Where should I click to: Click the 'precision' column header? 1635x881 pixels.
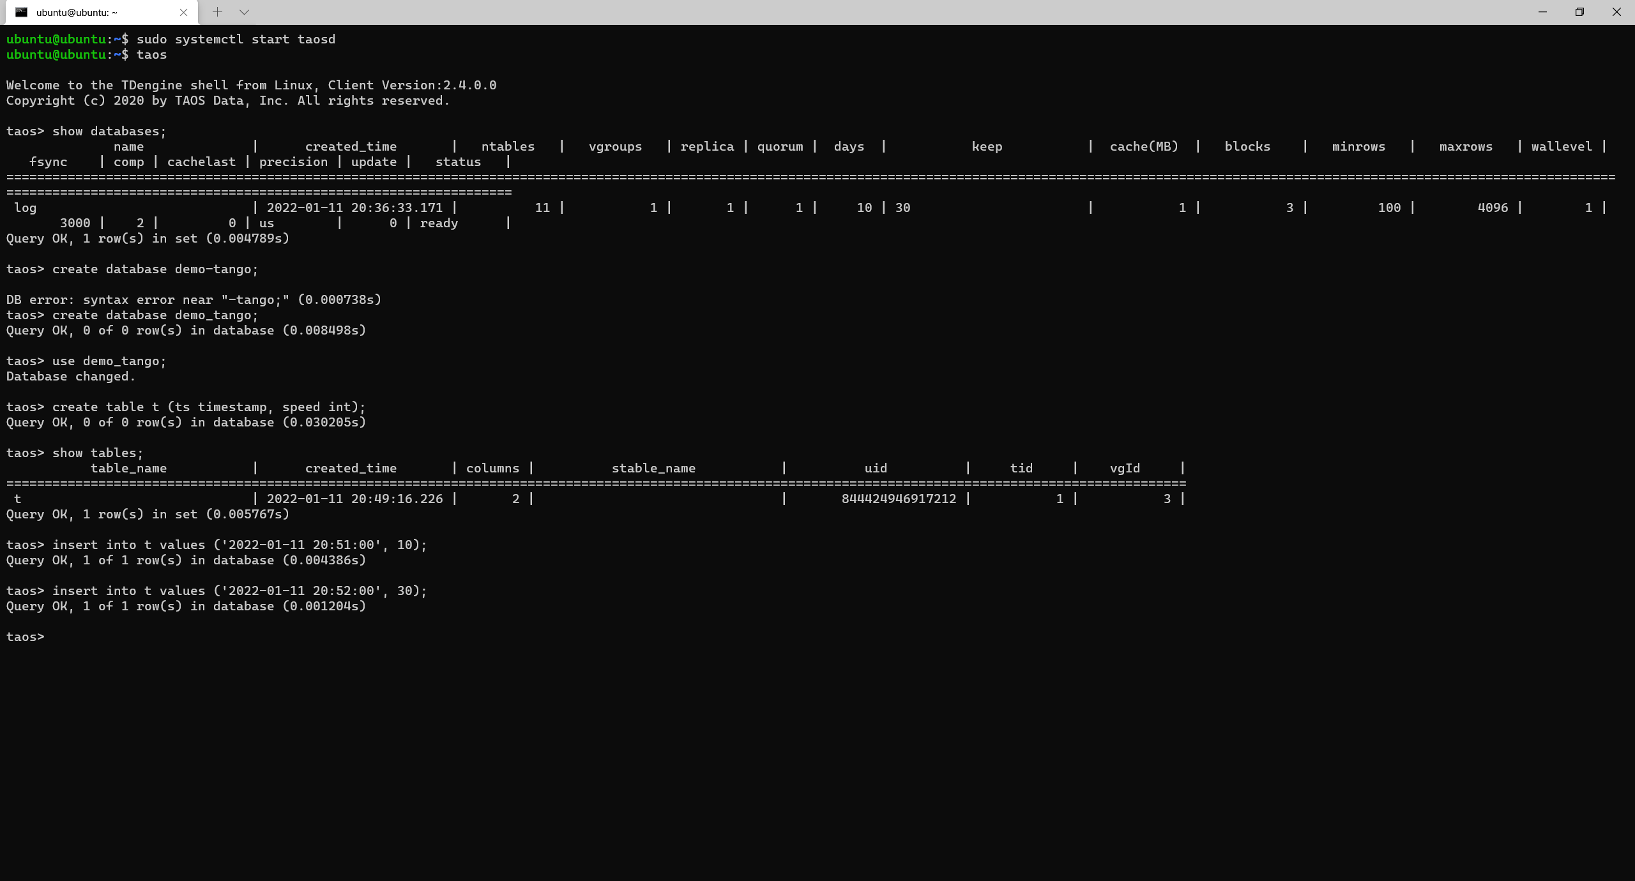pyautogui.click(x=293, y=162)
